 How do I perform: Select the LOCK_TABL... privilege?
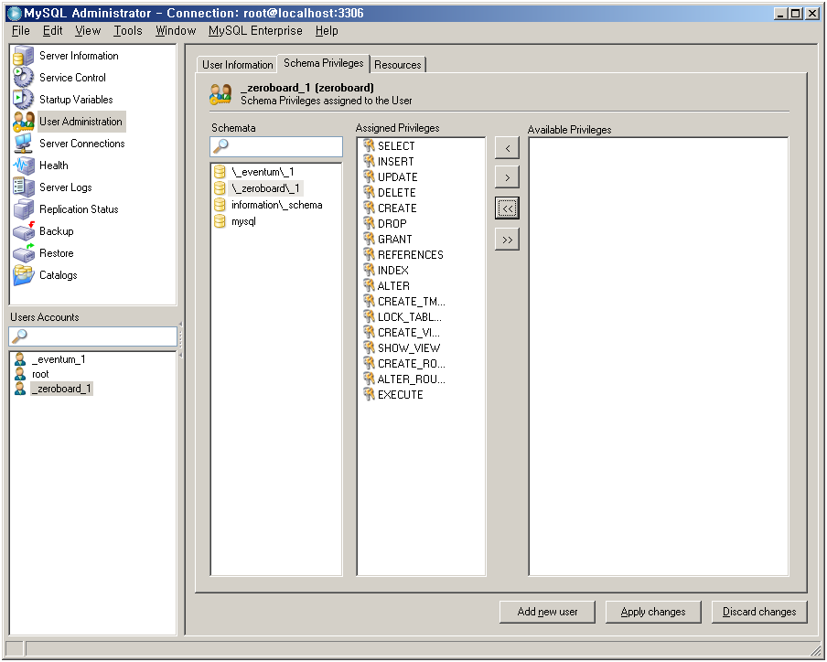[x=403, y=316]
